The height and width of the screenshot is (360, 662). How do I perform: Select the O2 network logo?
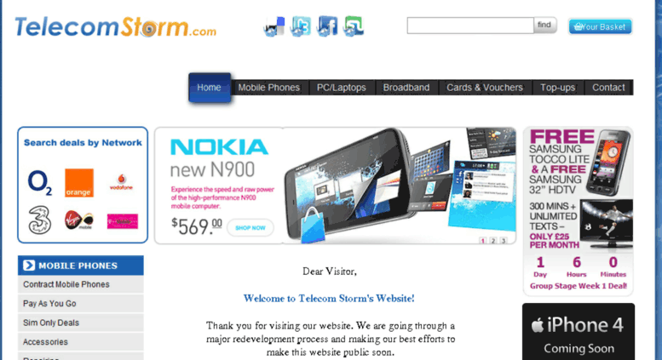point(40,183)
